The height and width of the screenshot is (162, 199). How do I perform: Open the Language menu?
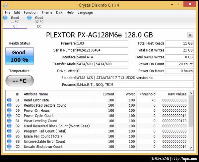85,12
